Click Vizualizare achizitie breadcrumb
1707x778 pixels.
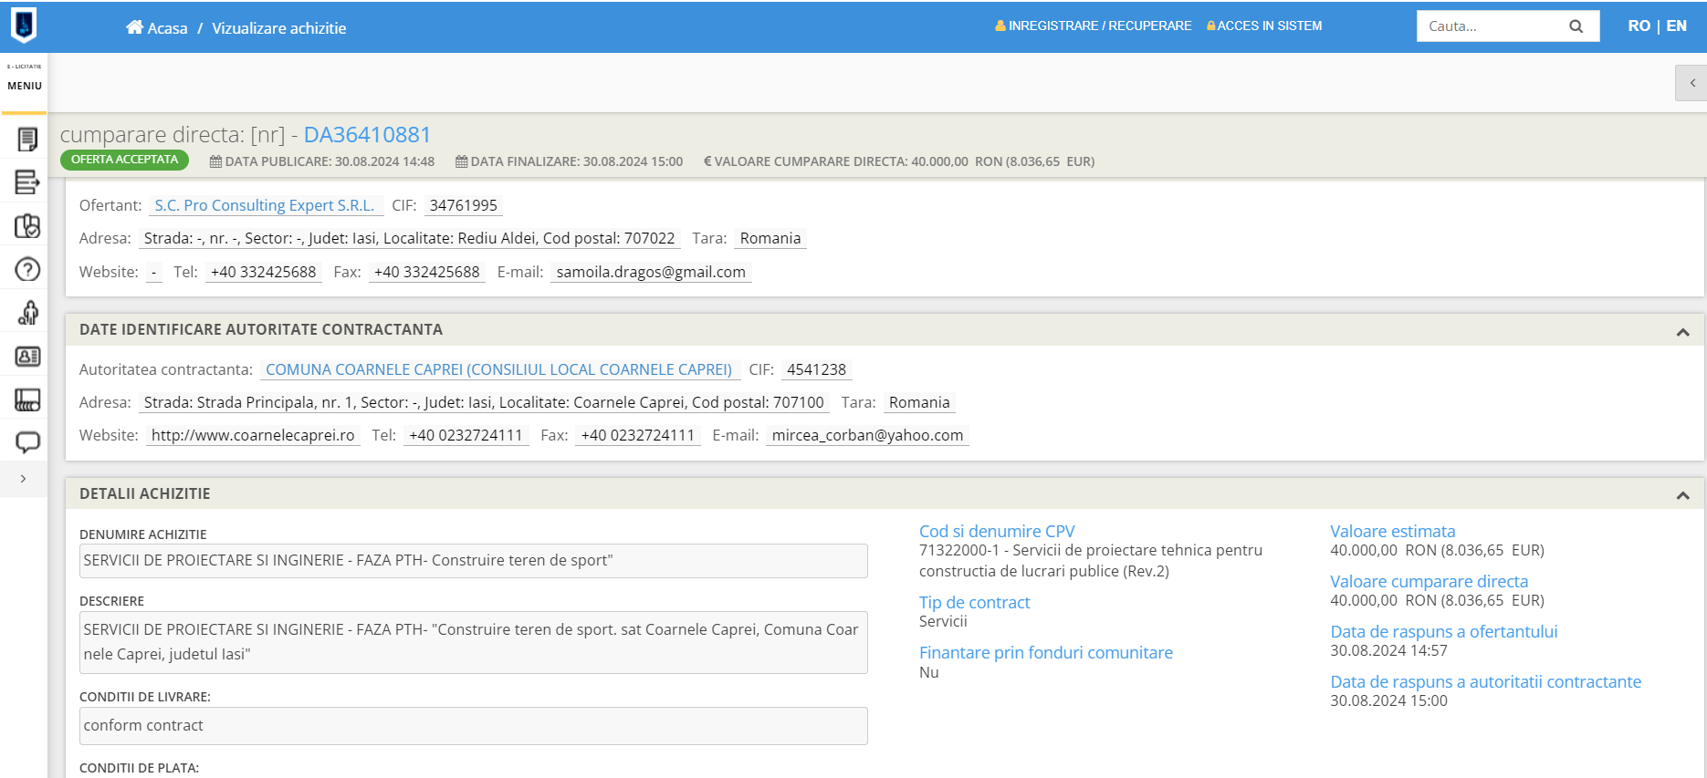click(278, 28)
